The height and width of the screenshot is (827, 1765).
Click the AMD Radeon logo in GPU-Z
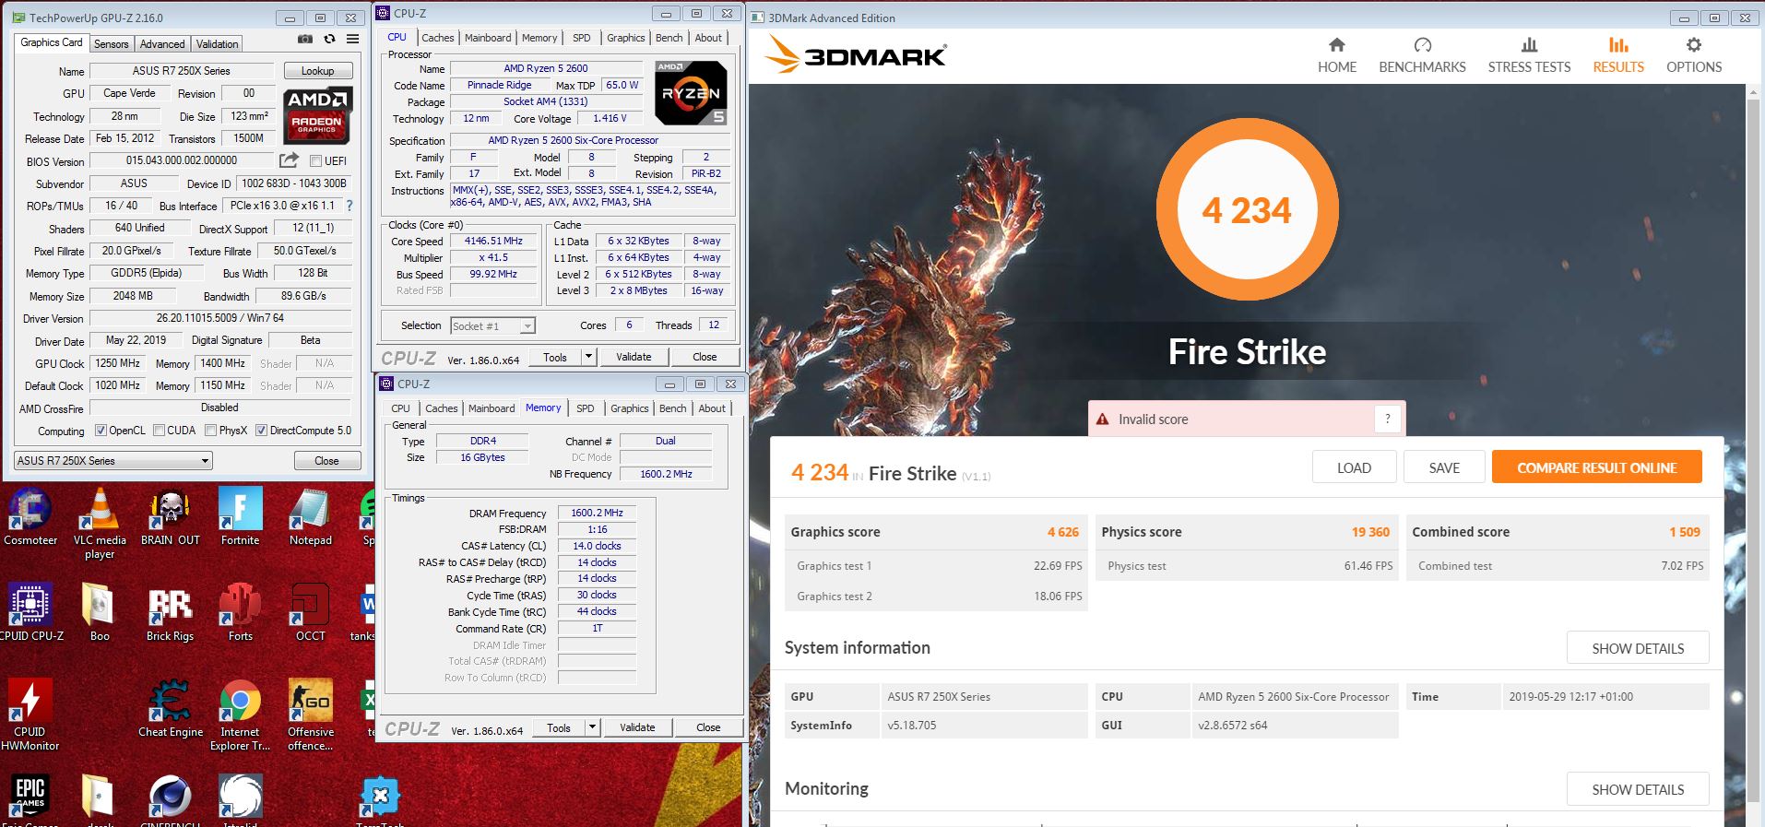click(316, 115)
